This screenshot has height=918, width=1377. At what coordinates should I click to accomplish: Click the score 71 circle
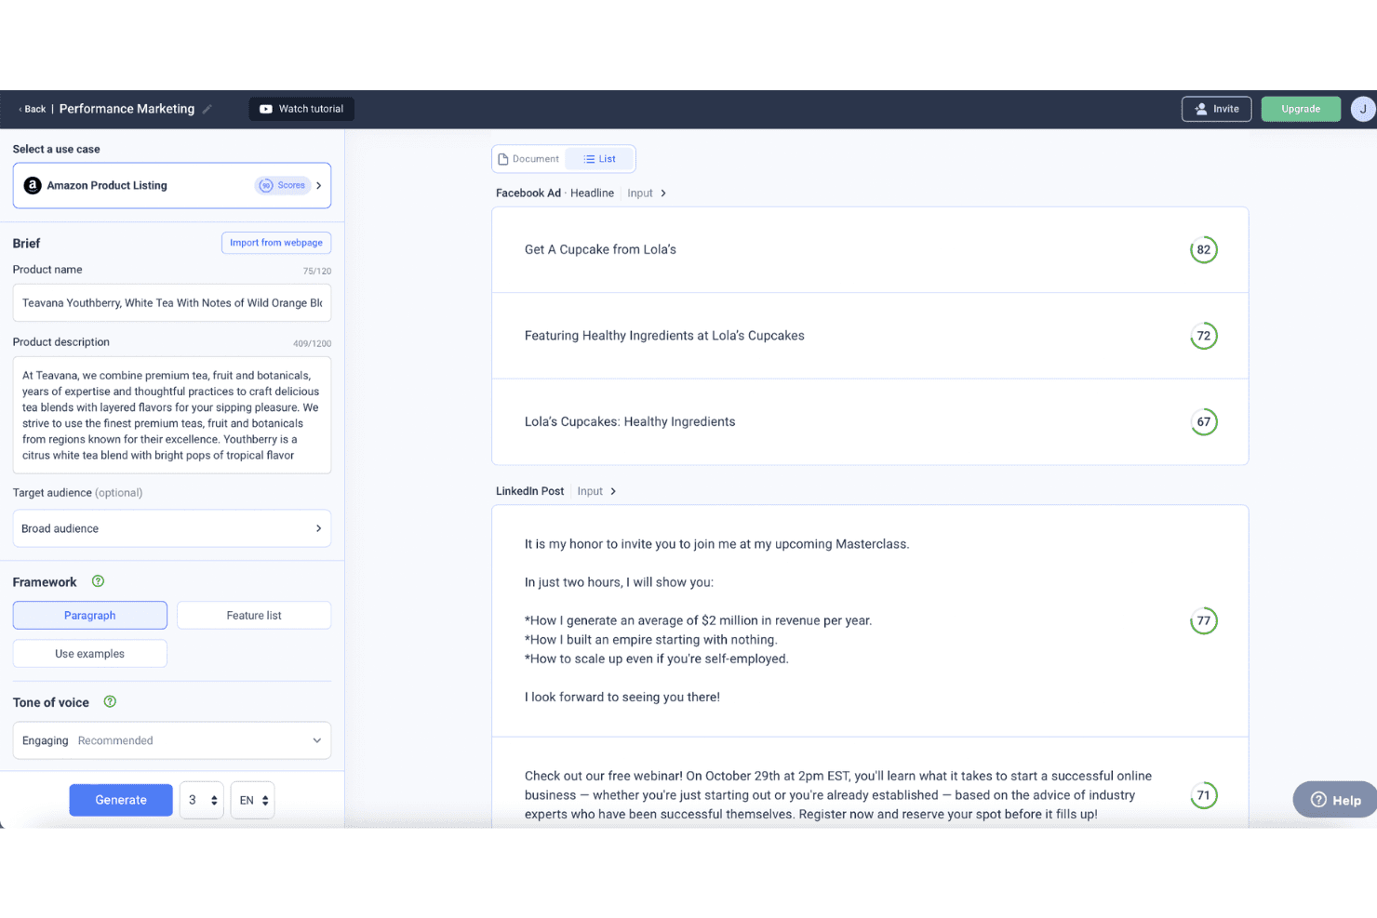1204,795
